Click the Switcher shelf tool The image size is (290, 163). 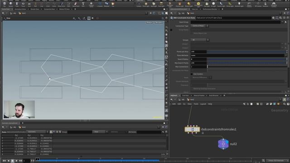point(266,4)
